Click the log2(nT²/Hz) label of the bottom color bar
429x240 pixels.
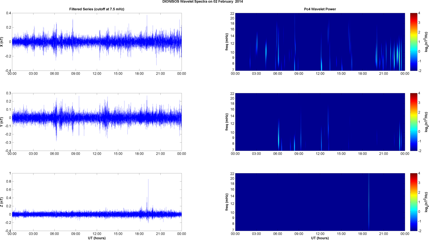pos(426,202)
